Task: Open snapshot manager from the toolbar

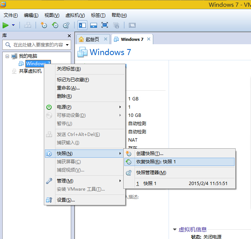Action: tap(66, 25)
